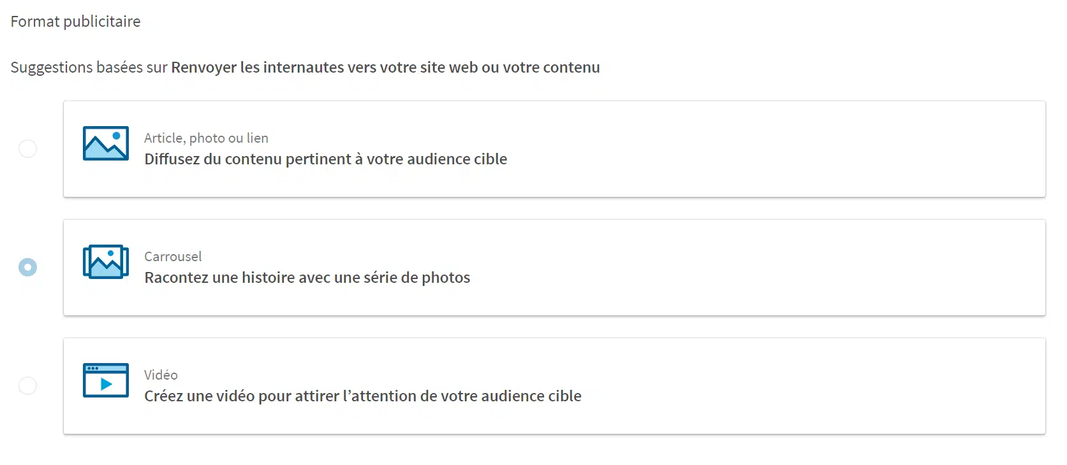Click the video player window icon

[106, 380]
